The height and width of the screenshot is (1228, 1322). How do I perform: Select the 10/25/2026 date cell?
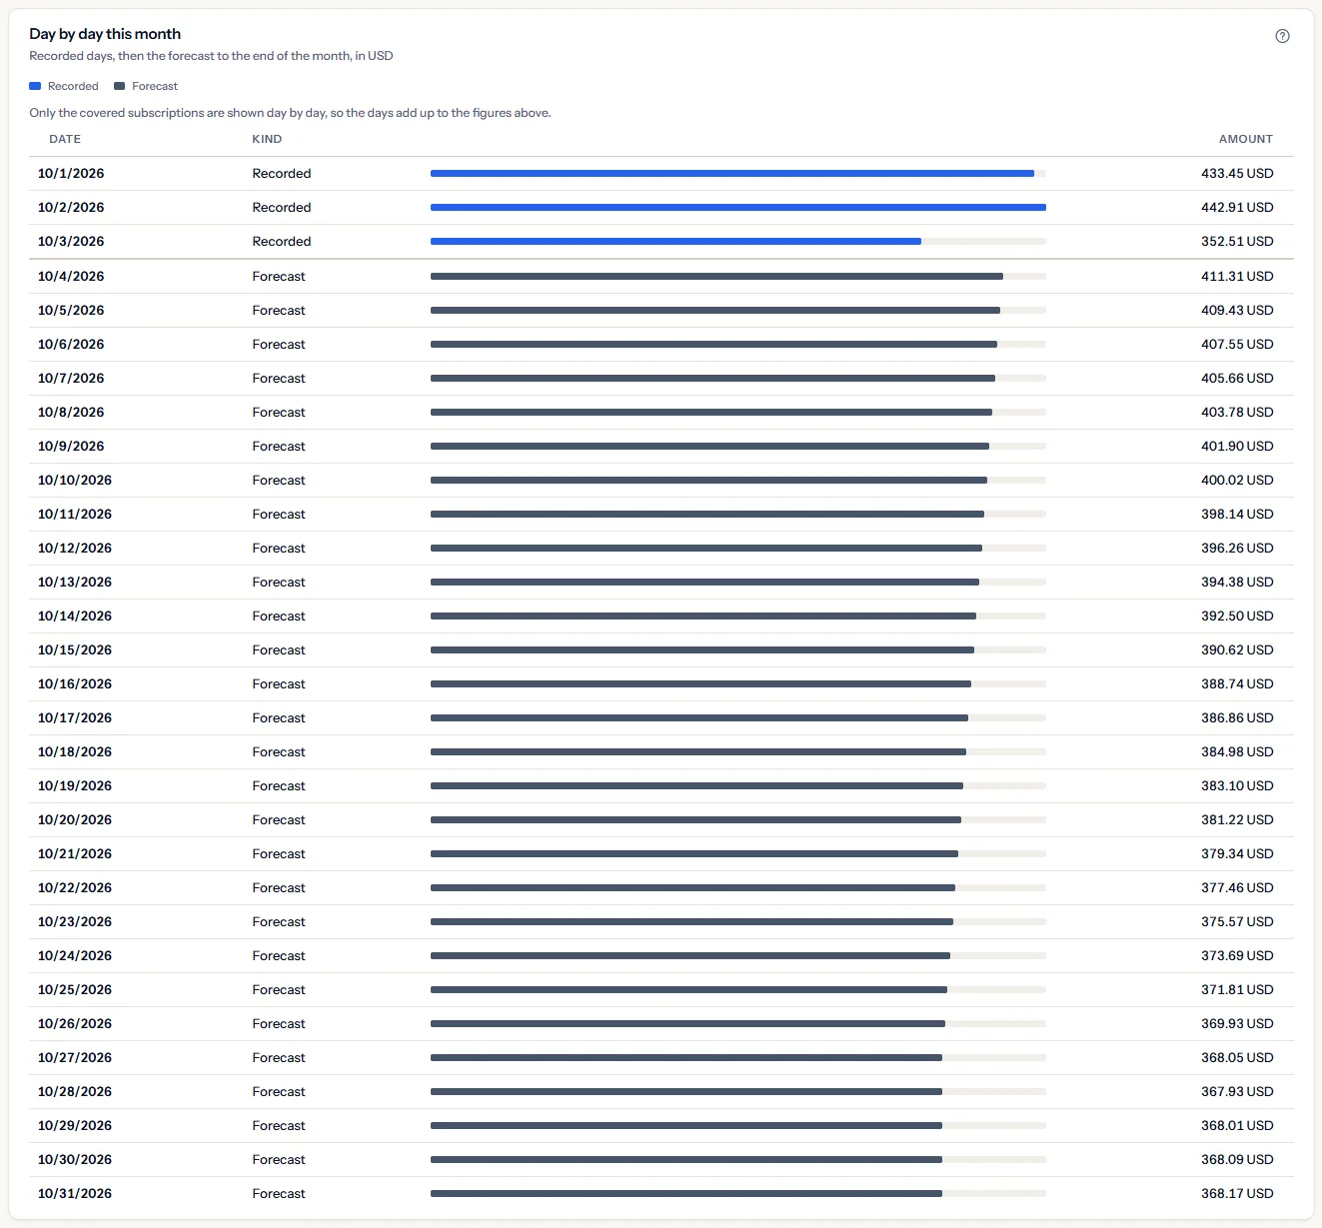point(75,989)
